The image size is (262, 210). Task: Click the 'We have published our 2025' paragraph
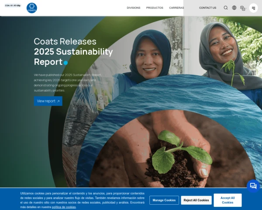(x=68, y=83)
